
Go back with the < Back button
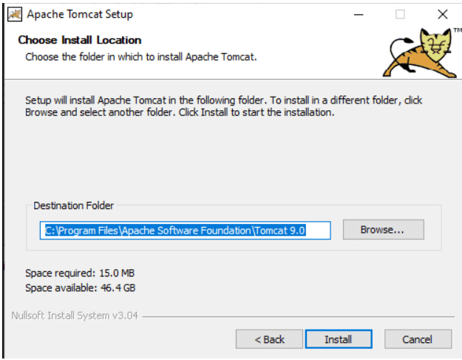pyautogui.click(x=269, y=339)
